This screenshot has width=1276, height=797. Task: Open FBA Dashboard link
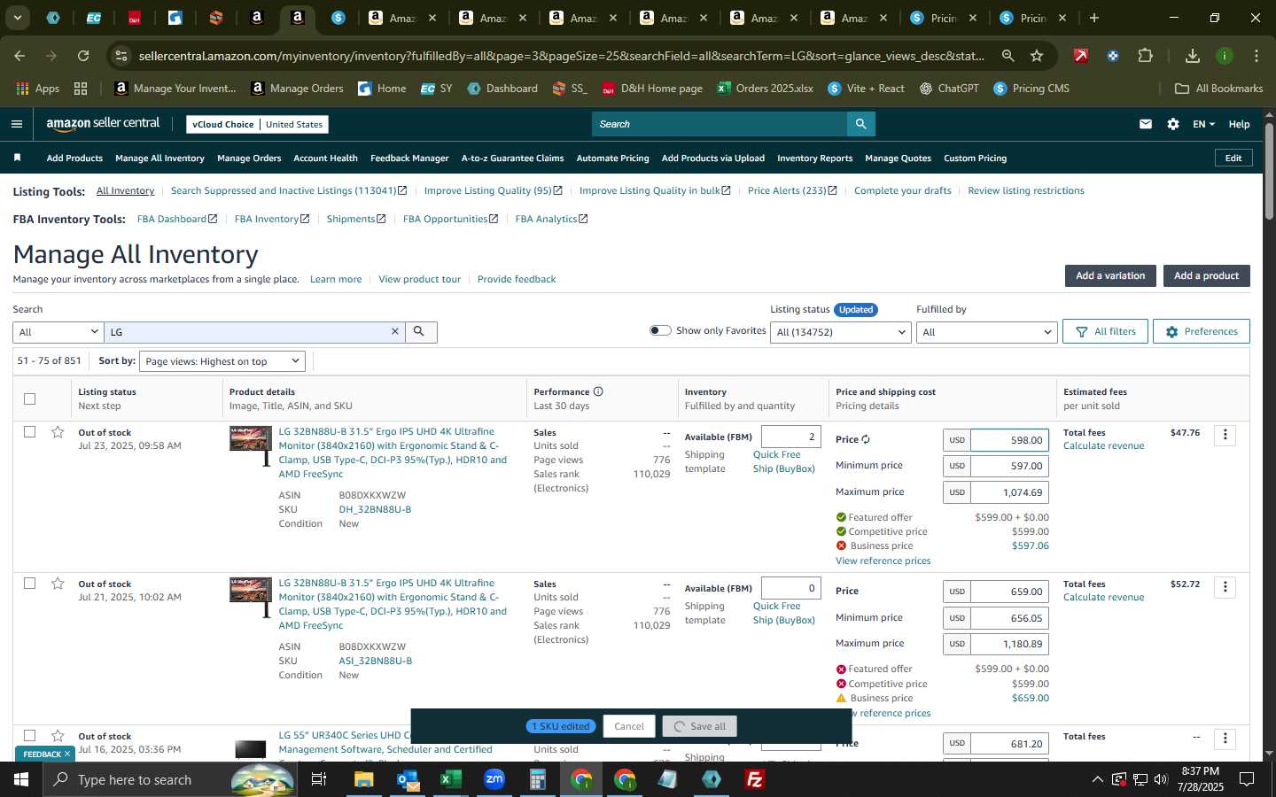[177, 219]
